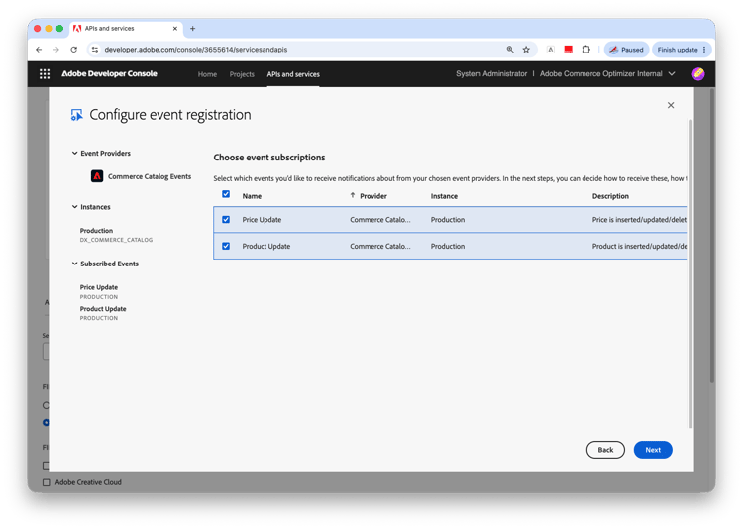Viewport: 743px width, 529px height.
Task: Uncheck the Price Update event checkbox
Action: [226, 220]
